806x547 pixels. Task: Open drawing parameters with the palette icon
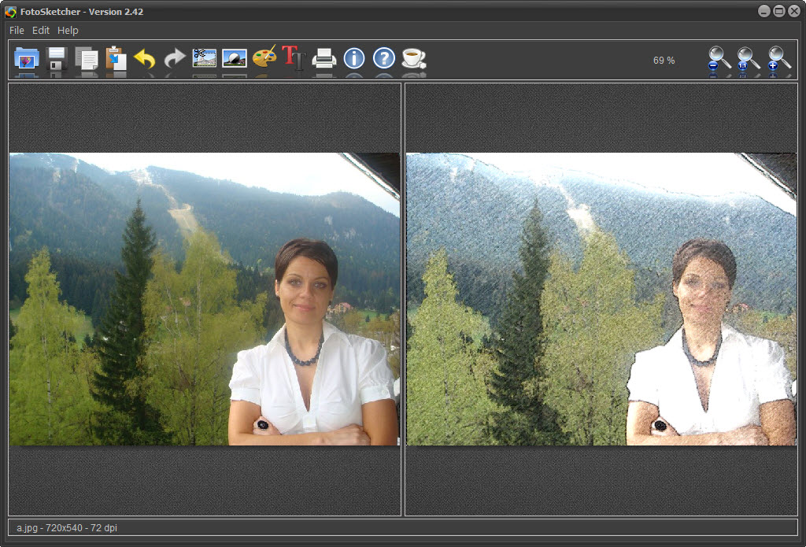click(x=264, y=59)
